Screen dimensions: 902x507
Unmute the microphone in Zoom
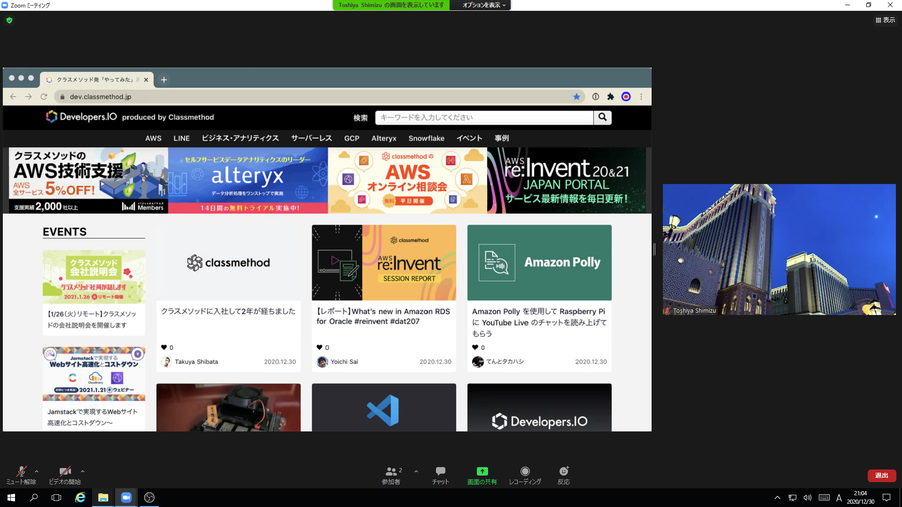tap(21, 475)
